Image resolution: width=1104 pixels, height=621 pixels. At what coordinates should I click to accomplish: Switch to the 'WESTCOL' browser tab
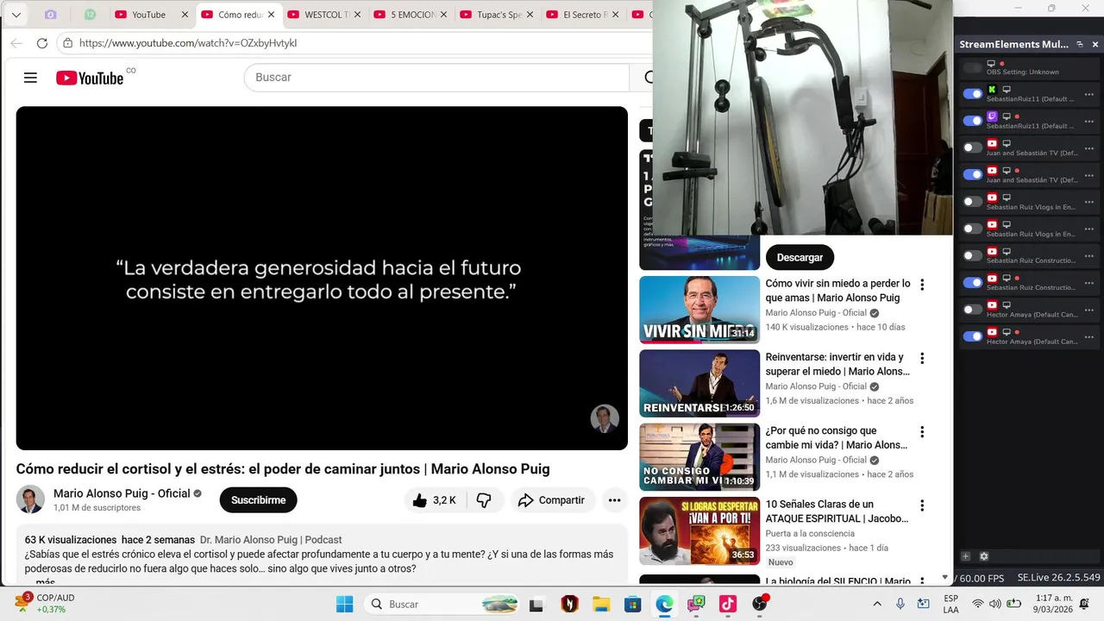[326, 15]
